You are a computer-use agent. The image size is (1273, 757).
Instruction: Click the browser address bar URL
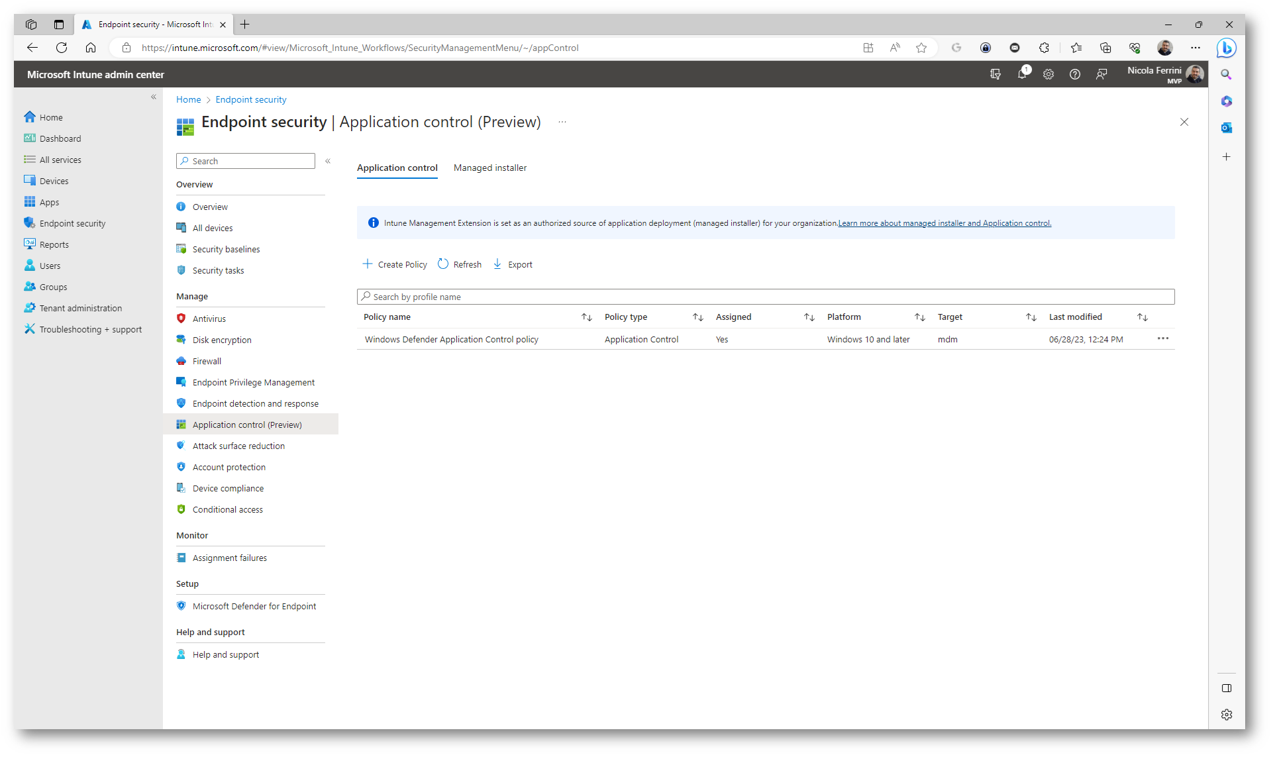[360, 48]
